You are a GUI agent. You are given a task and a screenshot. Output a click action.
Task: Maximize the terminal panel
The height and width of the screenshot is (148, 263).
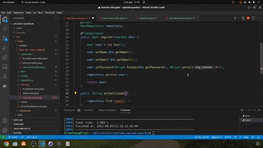[x=255, y=110]
